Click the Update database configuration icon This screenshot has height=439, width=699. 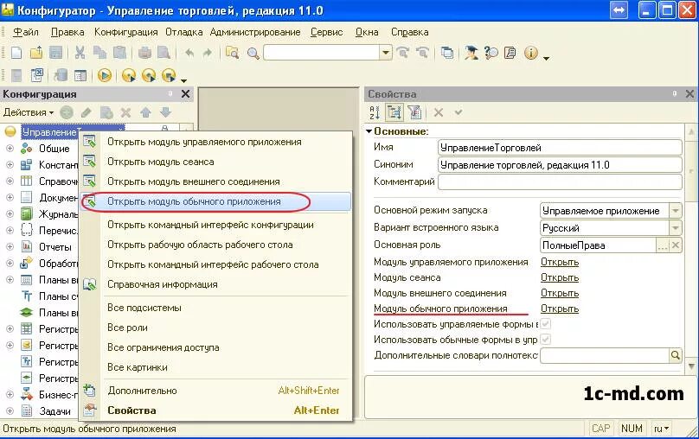(61, 76)
